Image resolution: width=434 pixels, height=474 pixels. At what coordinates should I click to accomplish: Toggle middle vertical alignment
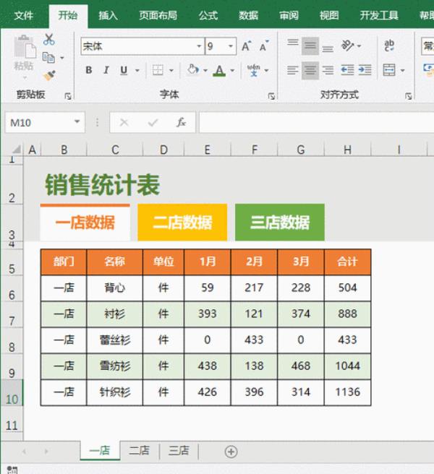(x=310, y=46)
